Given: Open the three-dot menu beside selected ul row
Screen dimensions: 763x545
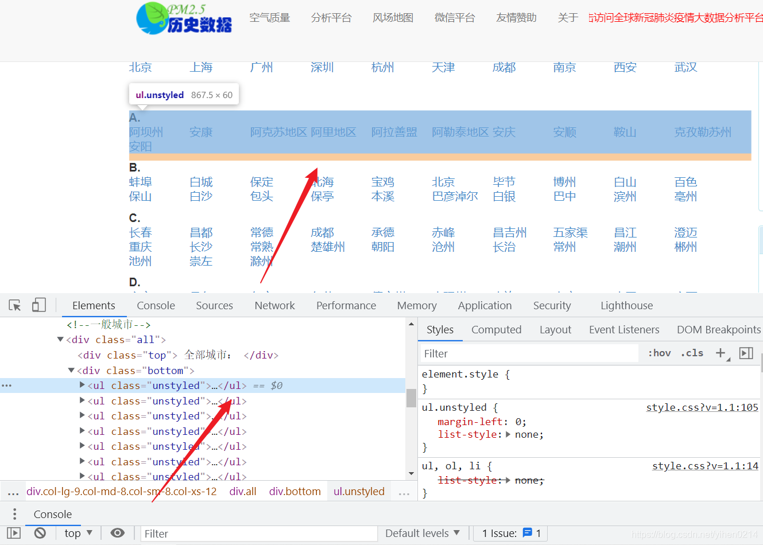Looking at the screenshot, I should pyautogui.click(x=6, y=386).
